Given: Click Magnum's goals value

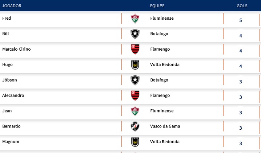Looking at the screenshot, I should 241,143.
